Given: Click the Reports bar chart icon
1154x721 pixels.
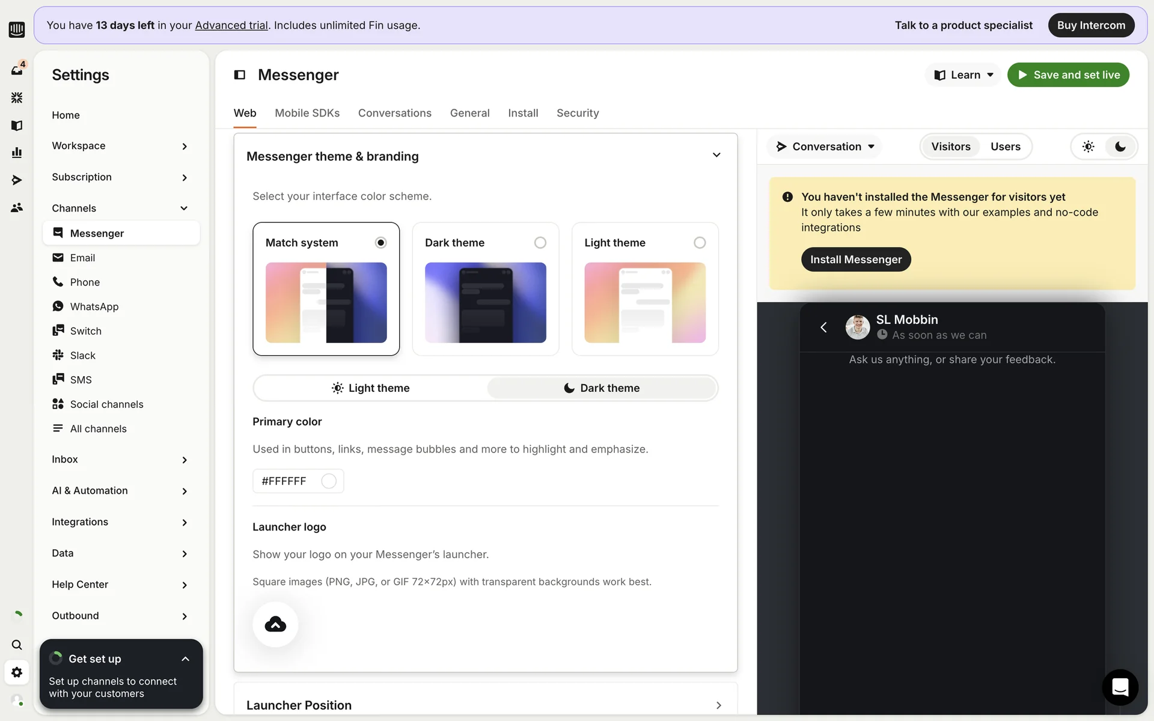Looking at the screenshot, I should pos(17,153).
